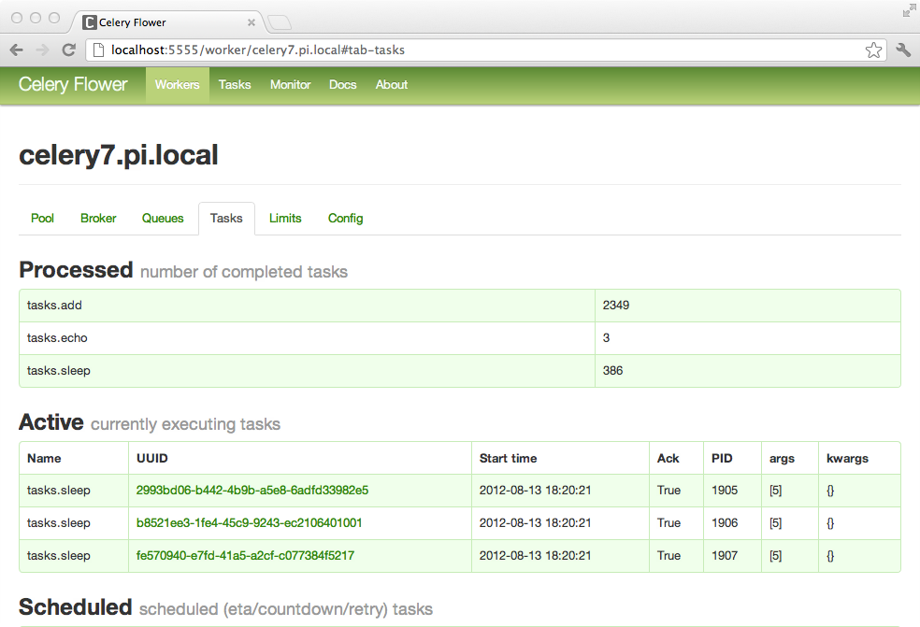This screenshot has height=627, width=920.
Task: Click the Start time column header
Action: (508, 459)
